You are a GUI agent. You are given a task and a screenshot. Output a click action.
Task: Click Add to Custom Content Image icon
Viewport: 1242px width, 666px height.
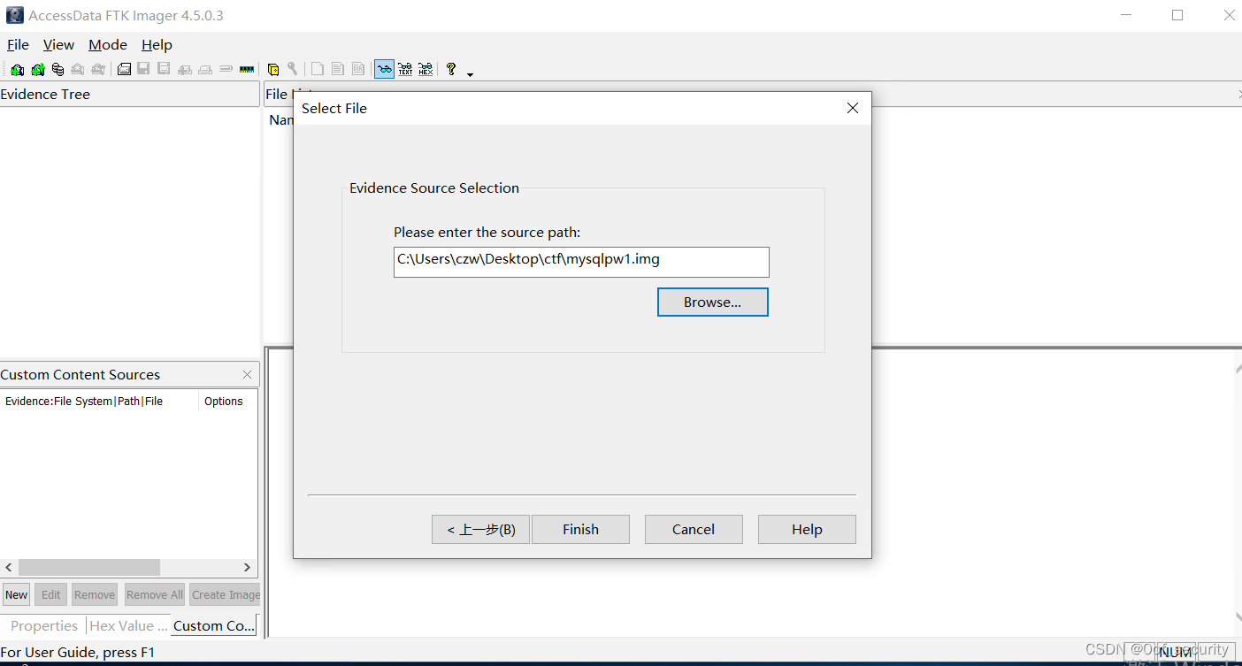(x=185, y=69)
